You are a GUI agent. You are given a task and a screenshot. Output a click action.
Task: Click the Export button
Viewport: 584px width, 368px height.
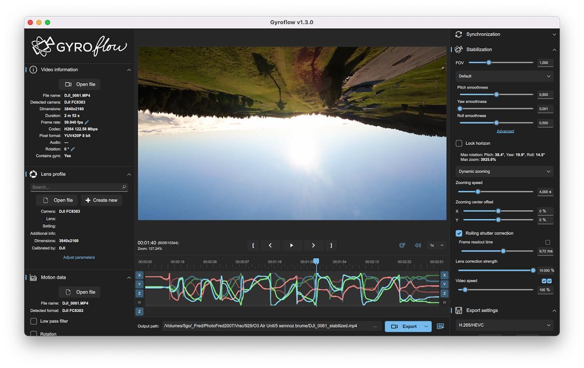tap(403, 326)
